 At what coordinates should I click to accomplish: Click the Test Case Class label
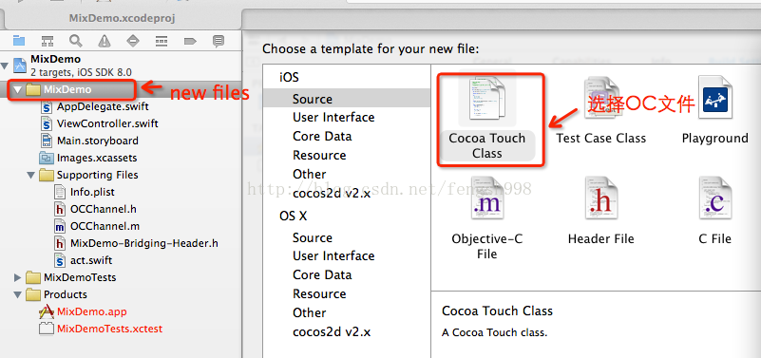tap(600, 139)
